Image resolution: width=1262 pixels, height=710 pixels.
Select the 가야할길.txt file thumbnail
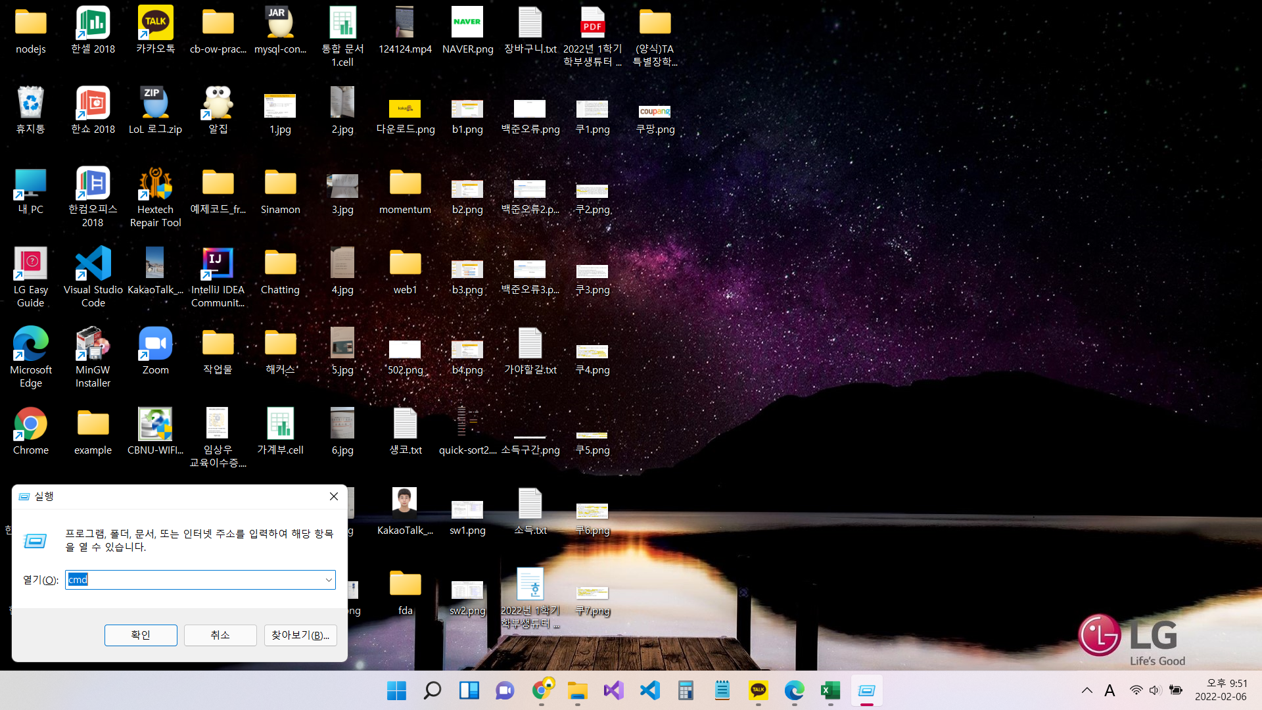[x=530, y=344]
